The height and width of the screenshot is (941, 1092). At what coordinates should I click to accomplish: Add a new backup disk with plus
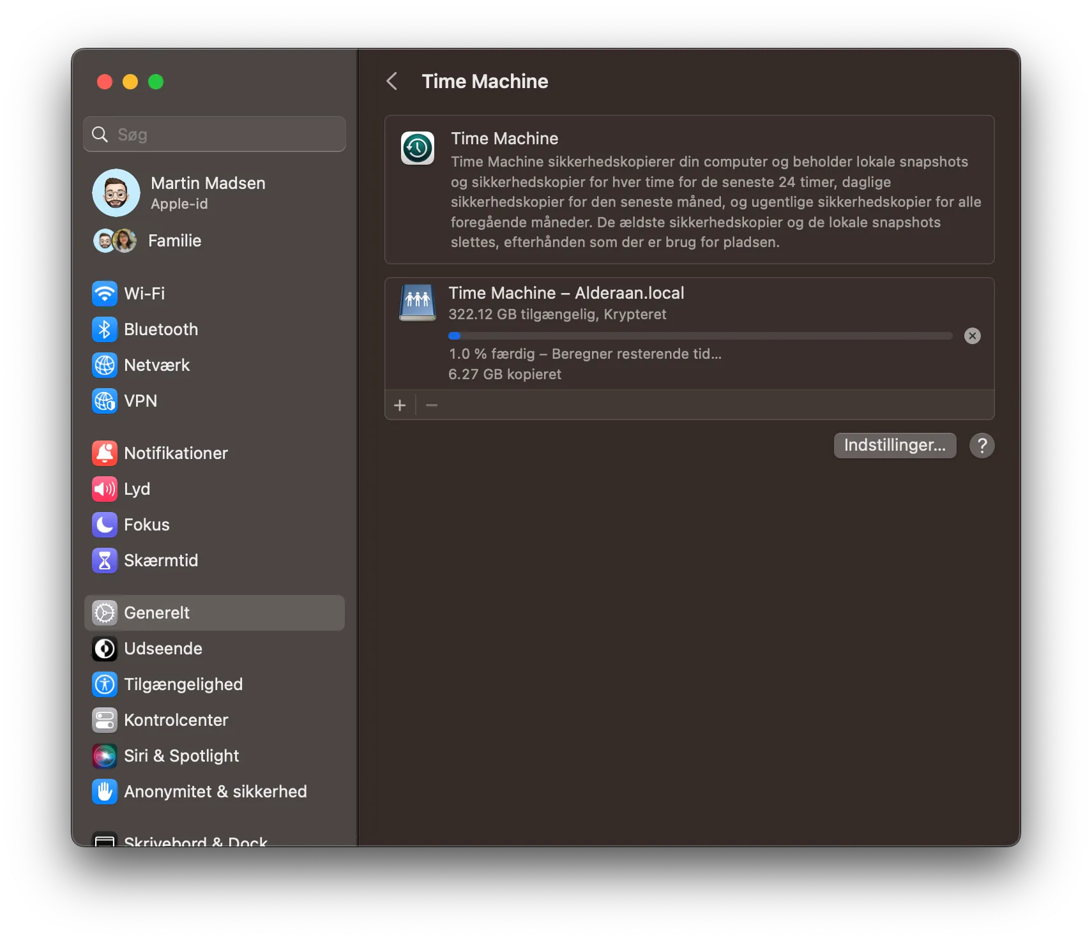[x=400, y=405]
